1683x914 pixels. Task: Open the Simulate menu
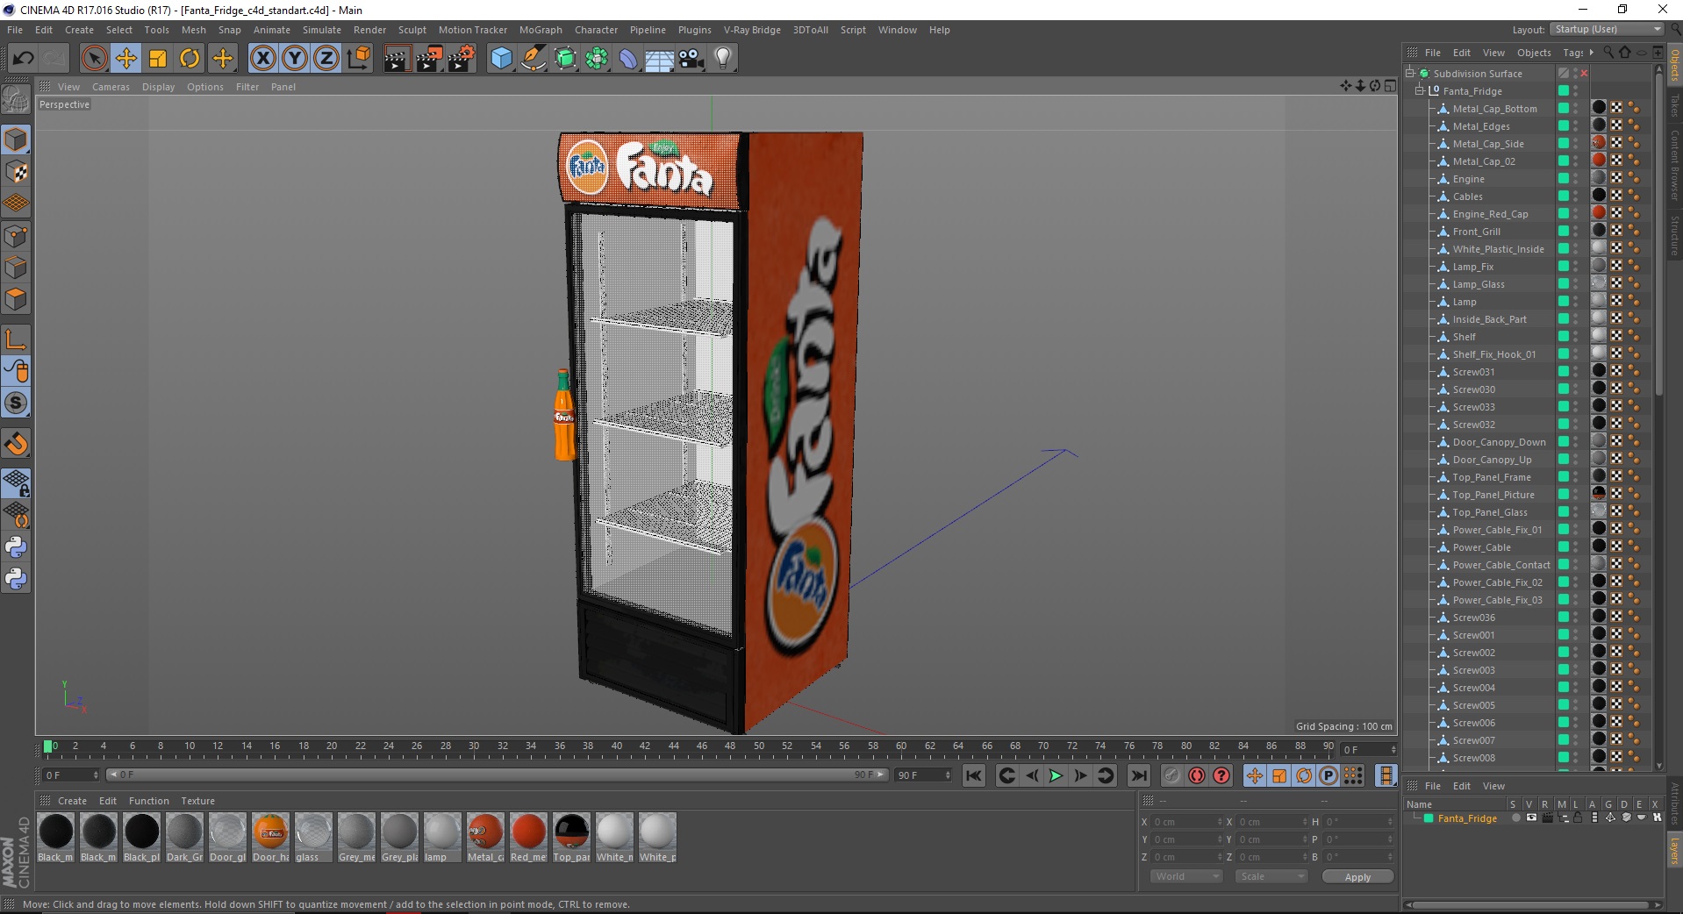[322, 30]
